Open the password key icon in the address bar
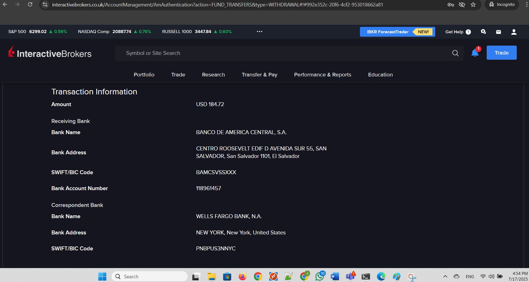The image size is (529, 282). (x=451, y=4)
